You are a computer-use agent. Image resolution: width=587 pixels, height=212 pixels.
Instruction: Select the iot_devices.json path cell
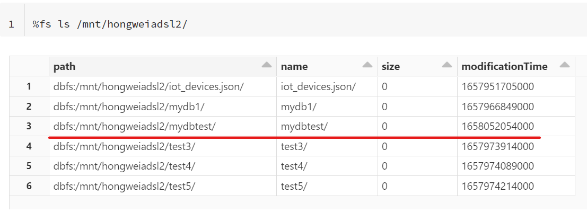(162, 86)
